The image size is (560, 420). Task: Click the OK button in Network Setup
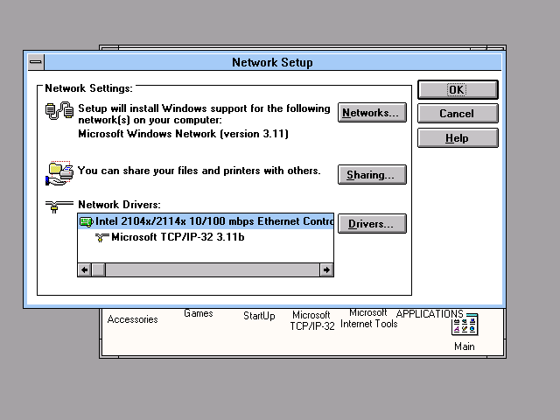pos(458,89)
